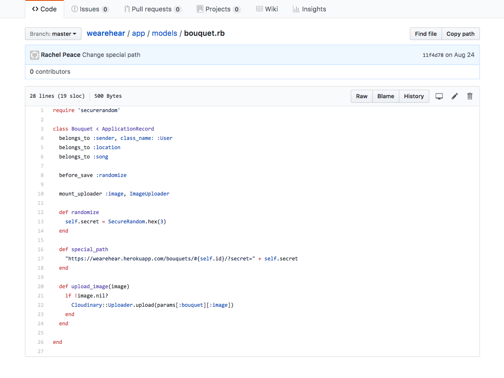Viewport: 504px width, 378px height.
Task: Click line number 17 in gutter
Action: pos(41,259)
